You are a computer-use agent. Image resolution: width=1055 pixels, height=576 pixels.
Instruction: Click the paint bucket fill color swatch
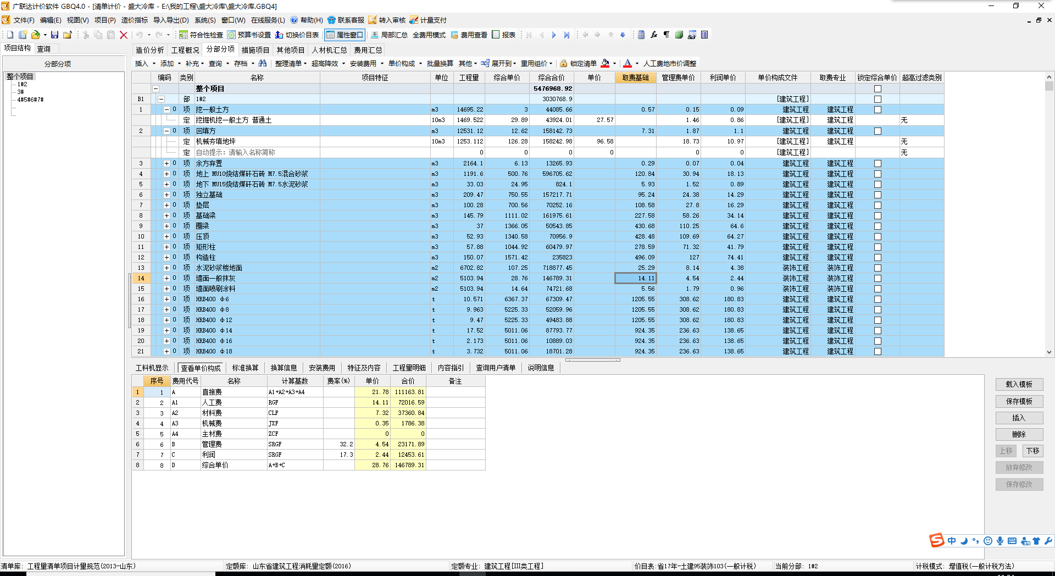click(x=605, y=63)
